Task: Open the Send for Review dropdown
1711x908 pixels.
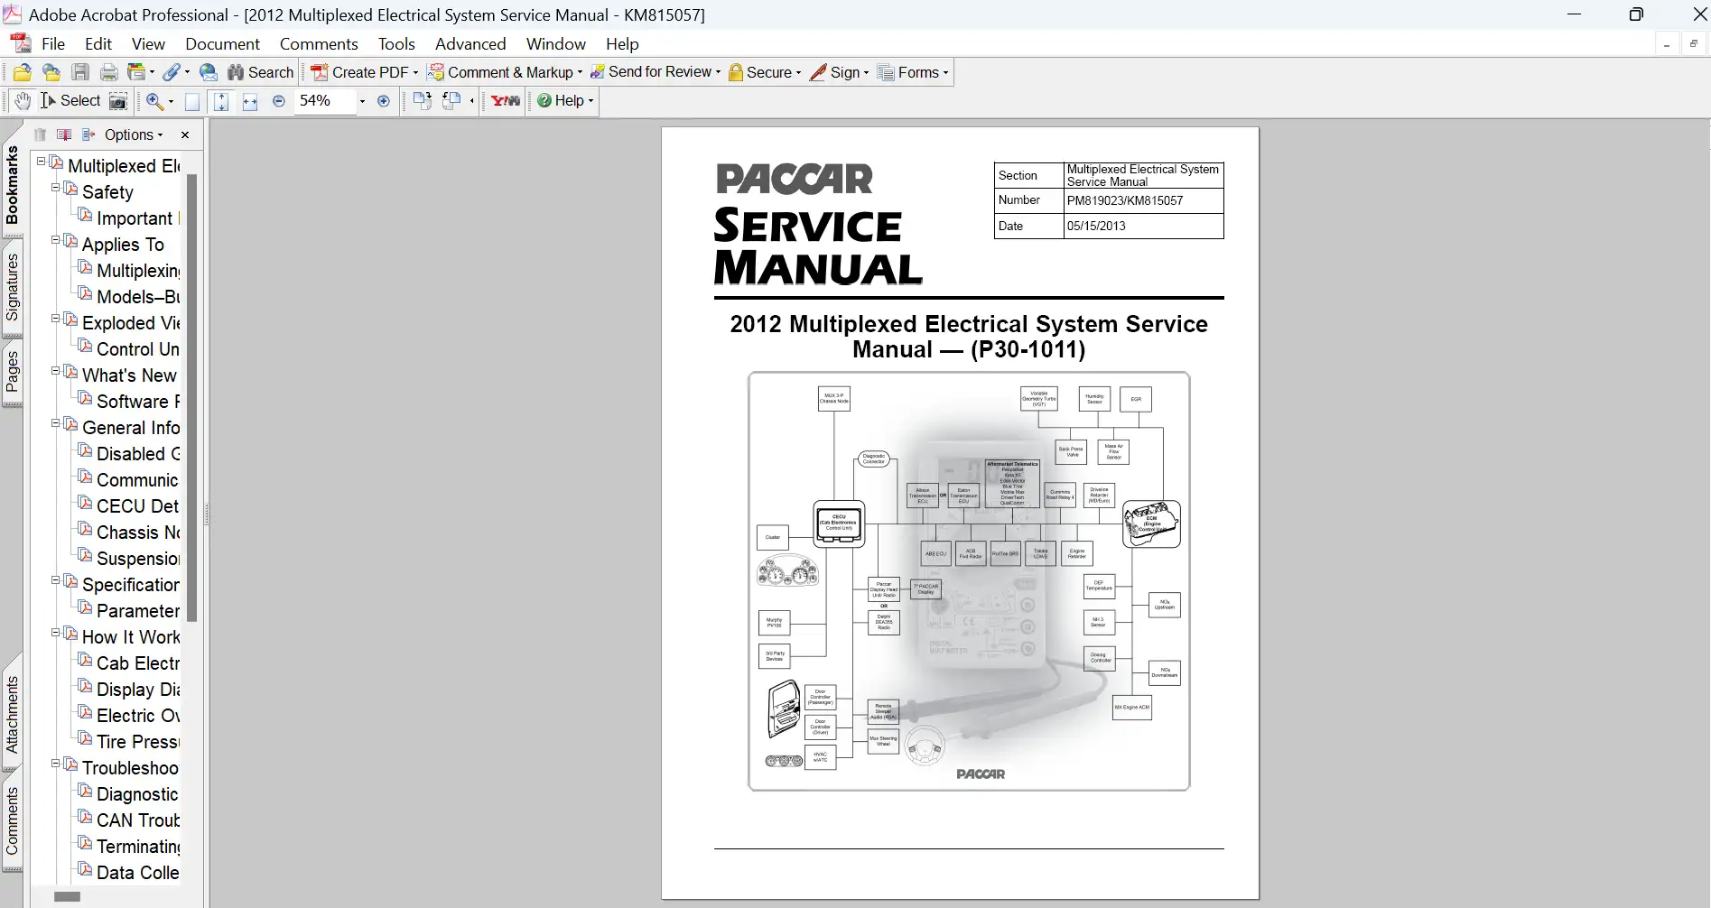Action: click(655, 72)
